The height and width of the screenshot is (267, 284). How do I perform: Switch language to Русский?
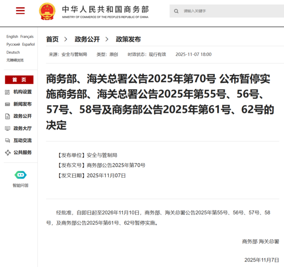click(x=13, y=44)
